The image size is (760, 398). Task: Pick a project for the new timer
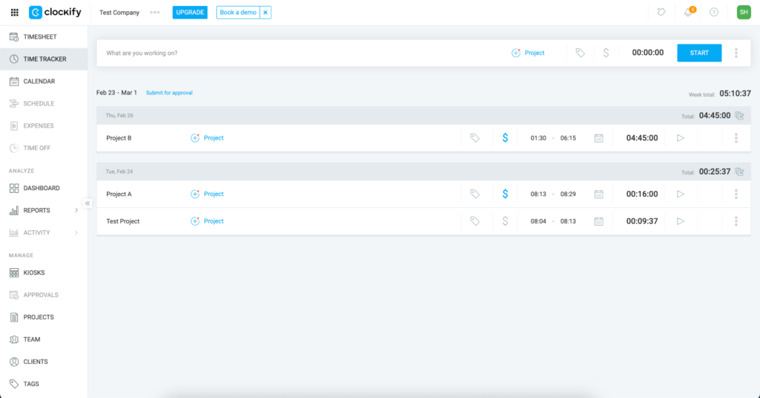pos(528,53)
